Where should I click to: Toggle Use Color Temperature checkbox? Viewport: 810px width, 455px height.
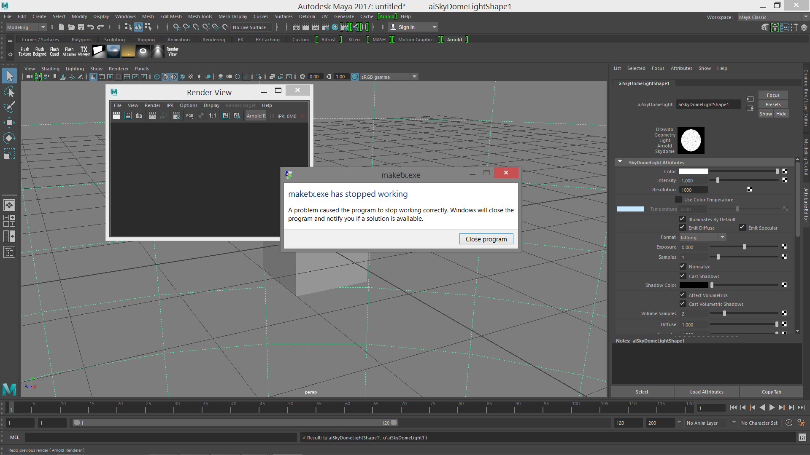[678, 200]
